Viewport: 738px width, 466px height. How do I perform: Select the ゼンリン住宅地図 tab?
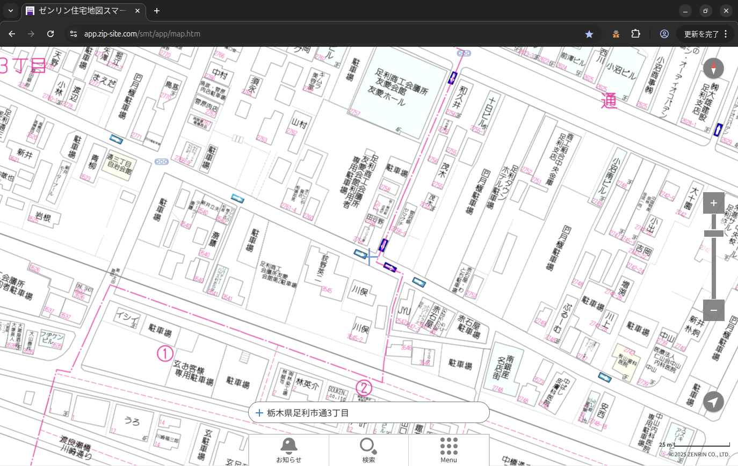point(84,11)
